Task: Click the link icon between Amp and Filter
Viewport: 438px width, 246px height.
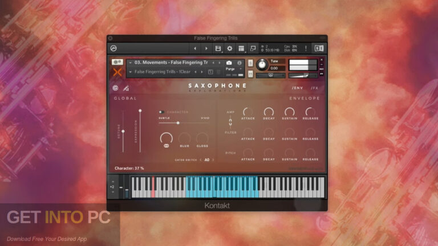Action: point(230,122)
